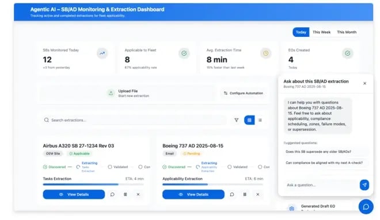The image size is (380, 220).
Task: Click Extracting spinner on Airbus A320 card
Action: 78,167
